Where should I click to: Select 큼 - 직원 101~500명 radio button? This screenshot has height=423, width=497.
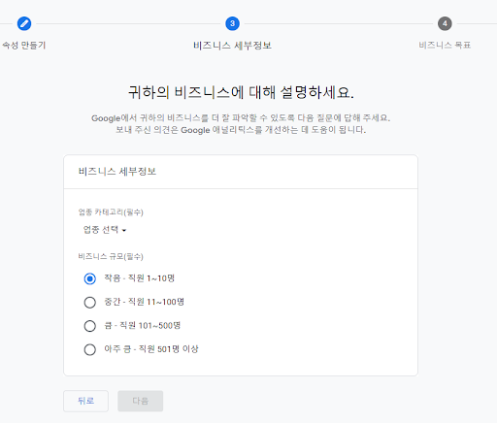tap(90, 326)
